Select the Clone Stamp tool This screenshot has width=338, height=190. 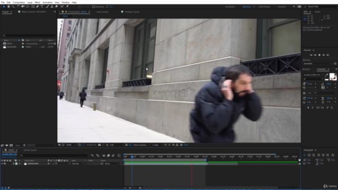click(x=52, y=7)
